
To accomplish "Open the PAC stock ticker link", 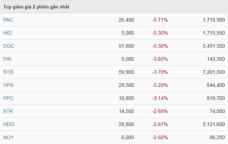I will coord(8,20).
